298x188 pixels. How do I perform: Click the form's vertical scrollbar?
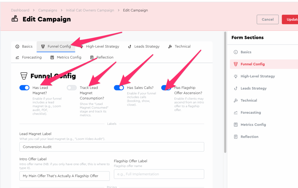pos(225,93)
